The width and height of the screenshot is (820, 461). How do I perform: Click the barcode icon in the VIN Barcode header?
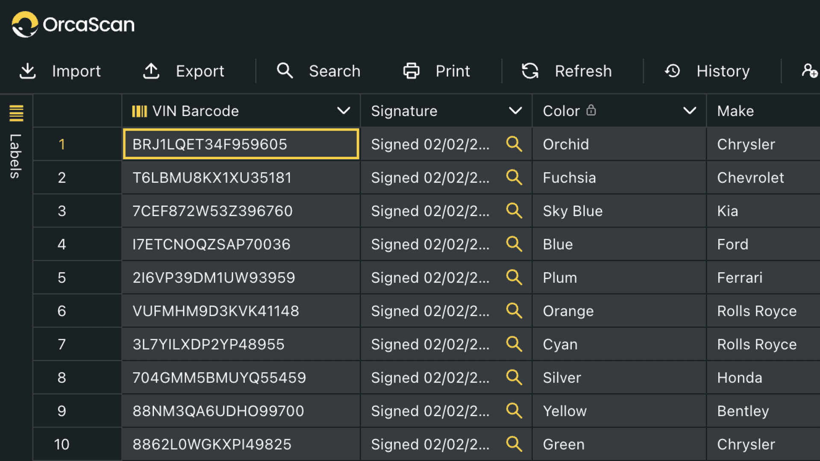(x=139, y=111)
